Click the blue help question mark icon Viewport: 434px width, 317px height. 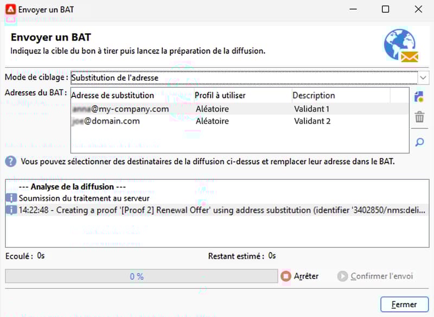(11, 161)
